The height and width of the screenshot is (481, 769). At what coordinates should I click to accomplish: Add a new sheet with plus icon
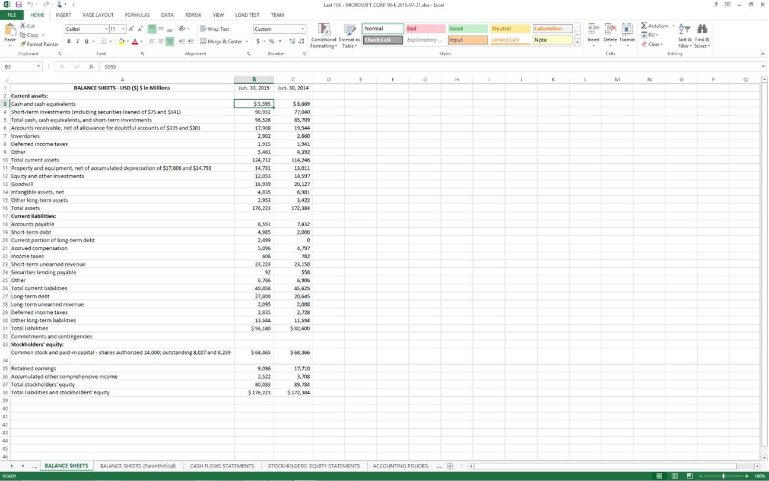tap(450, 466)
